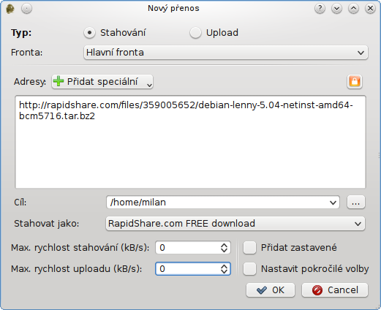Open the RapidShare.com FREE download dropdown

tap(235, 224)
